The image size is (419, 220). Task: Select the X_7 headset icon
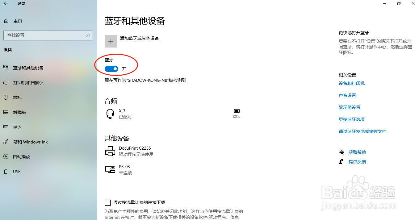pos(110,114)
